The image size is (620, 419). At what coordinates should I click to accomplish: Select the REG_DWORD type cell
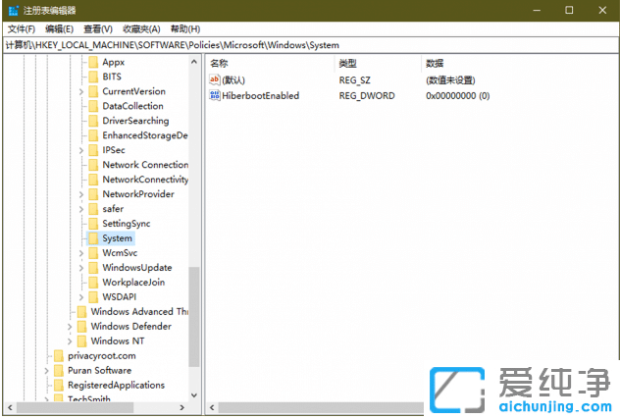[367, 96]
